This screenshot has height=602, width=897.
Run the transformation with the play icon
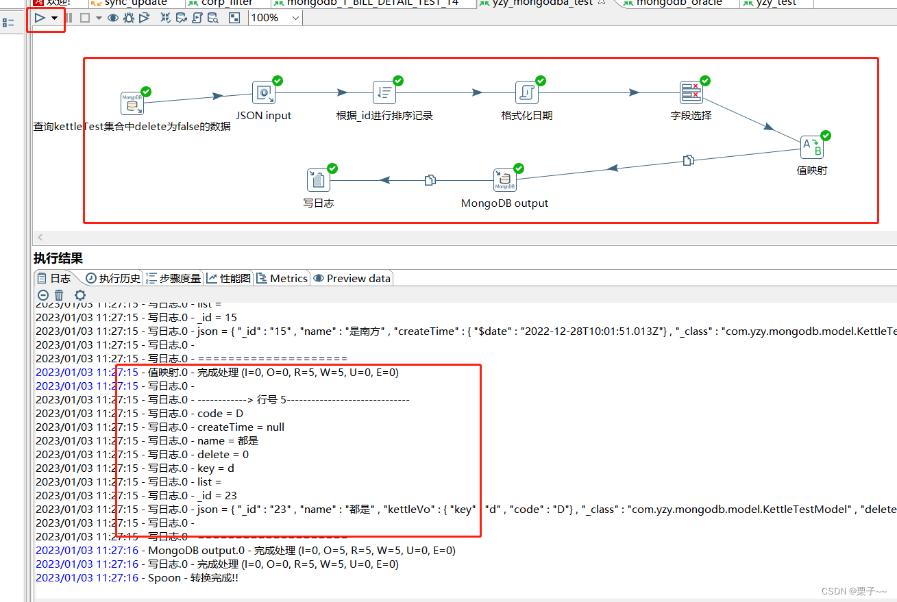coord(40,18)
